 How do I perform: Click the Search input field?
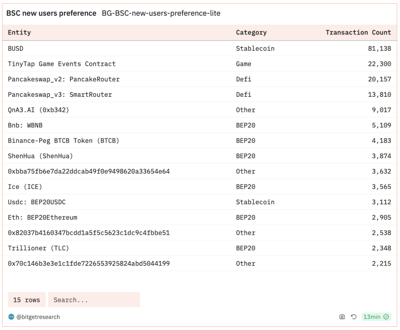(94, 299)
